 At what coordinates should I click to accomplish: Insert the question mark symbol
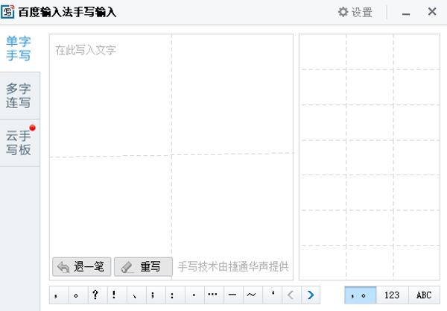point(96,295)
